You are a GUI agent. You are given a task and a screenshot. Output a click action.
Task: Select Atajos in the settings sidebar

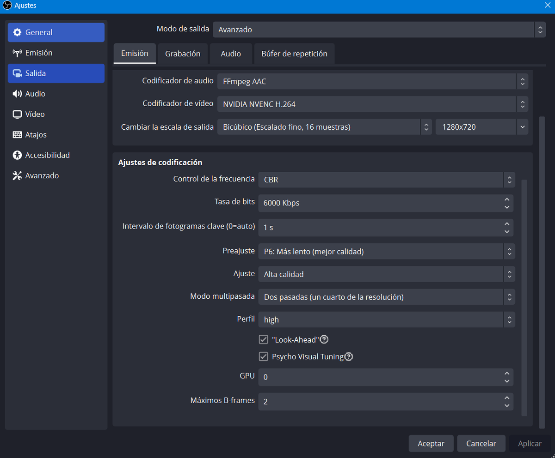pos(56,135)
